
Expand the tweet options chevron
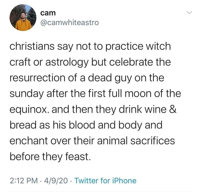coord(189,13)
